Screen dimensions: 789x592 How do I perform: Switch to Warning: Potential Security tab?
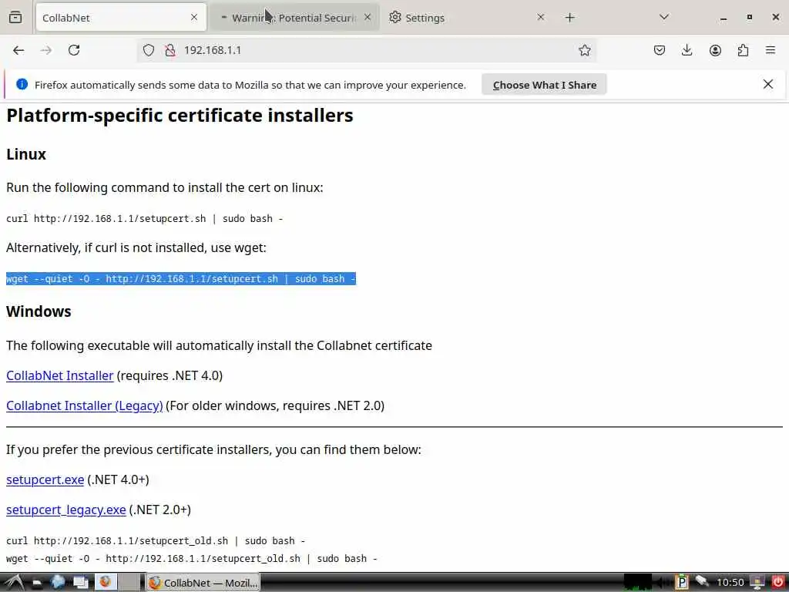[x=294, y=18]
